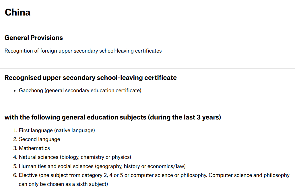Click the words 'biology, chemistry or physics'
This screenshot has width=295, height=191.
(95, 157)
